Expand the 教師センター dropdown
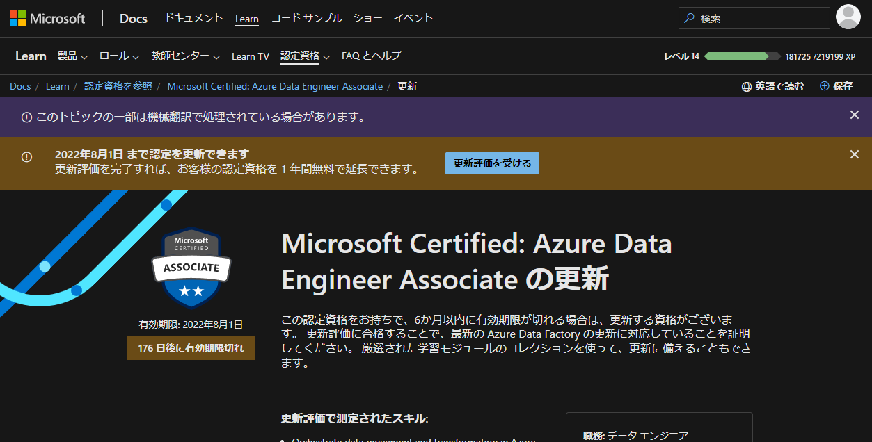 pyautogui.click(x=186, y=56)
